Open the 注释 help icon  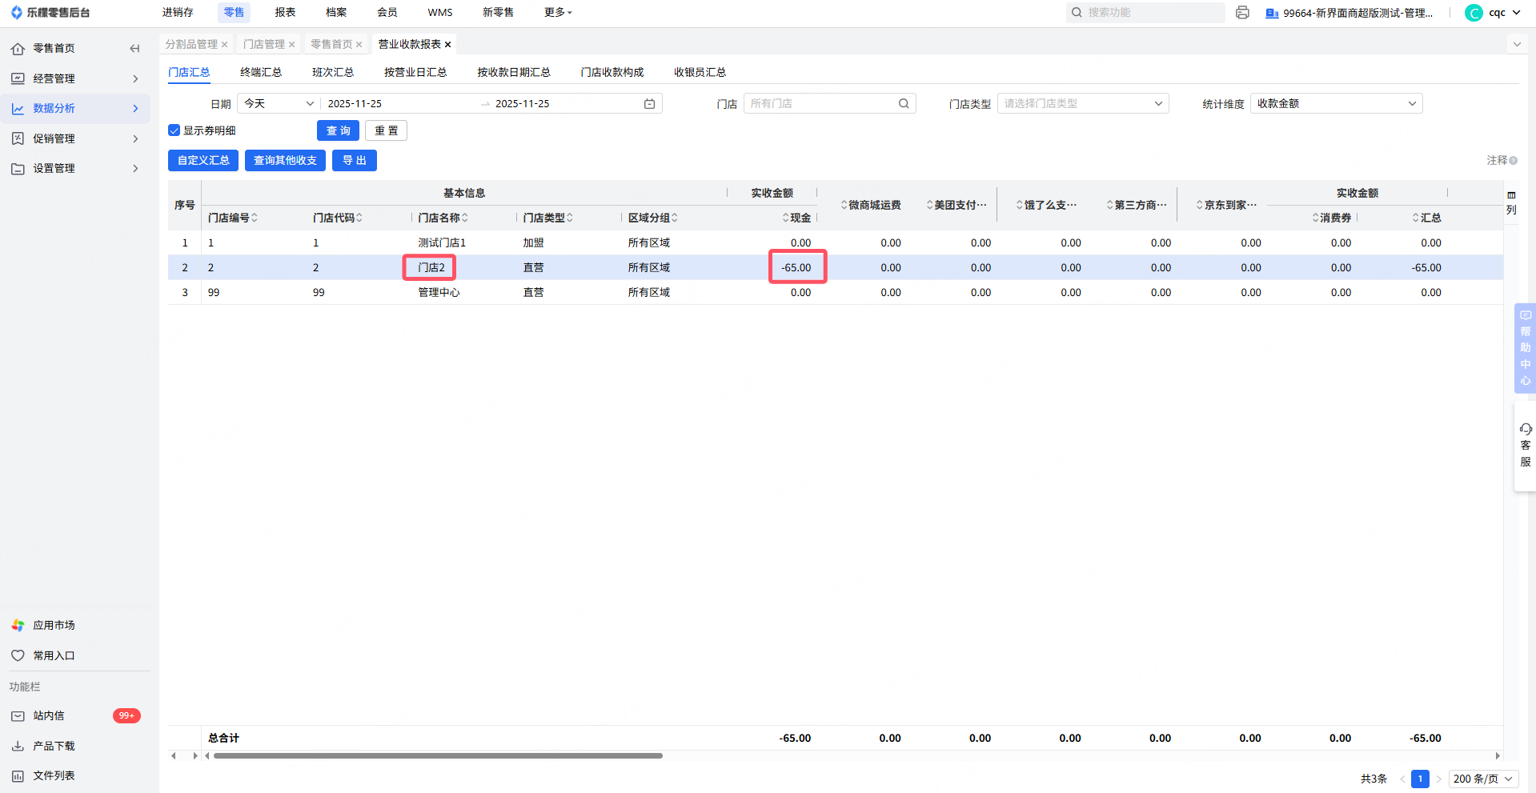tap(1513, 161)
